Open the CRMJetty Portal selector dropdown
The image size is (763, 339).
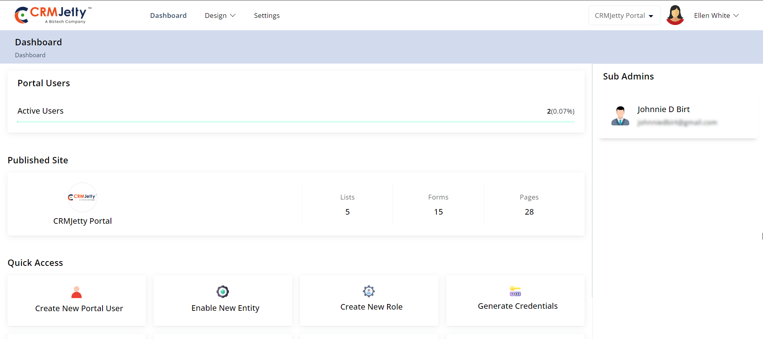click(x=624, y=15)
